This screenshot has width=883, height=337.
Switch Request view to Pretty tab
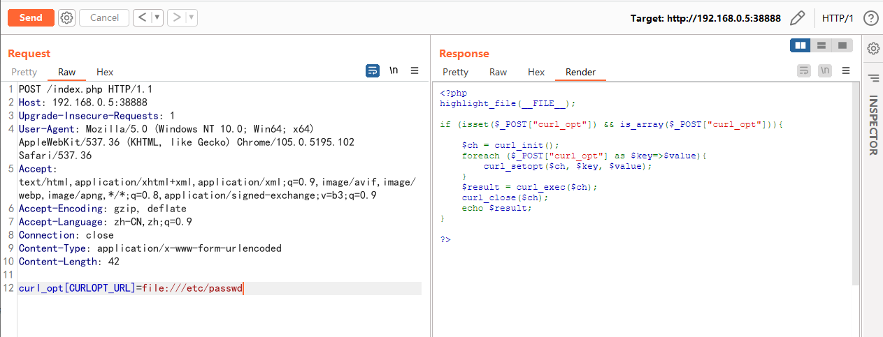24,72
